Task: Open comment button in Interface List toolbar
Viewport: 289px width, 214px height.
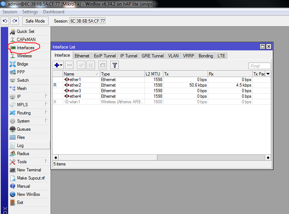Action: tap(103, 65)
